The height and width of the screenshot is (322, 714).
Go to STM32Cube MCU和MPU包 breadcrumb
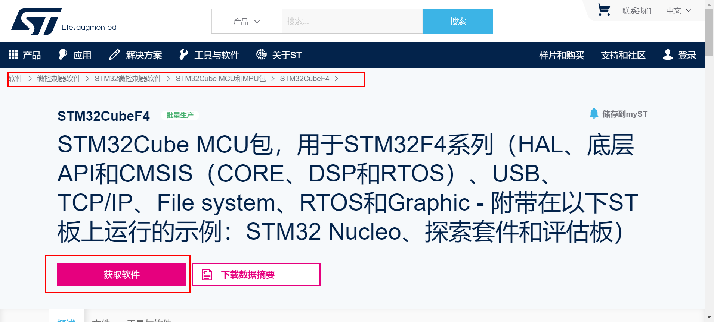tap(221, 79)
